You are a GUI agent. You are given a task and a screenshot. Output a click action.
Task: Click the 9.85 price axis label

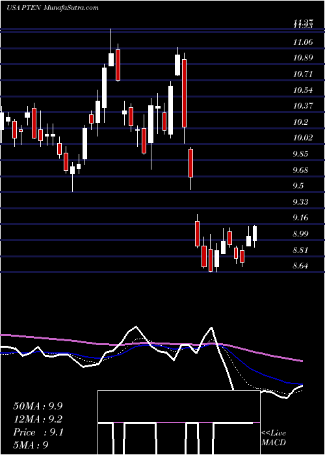[x=300, y=154]
